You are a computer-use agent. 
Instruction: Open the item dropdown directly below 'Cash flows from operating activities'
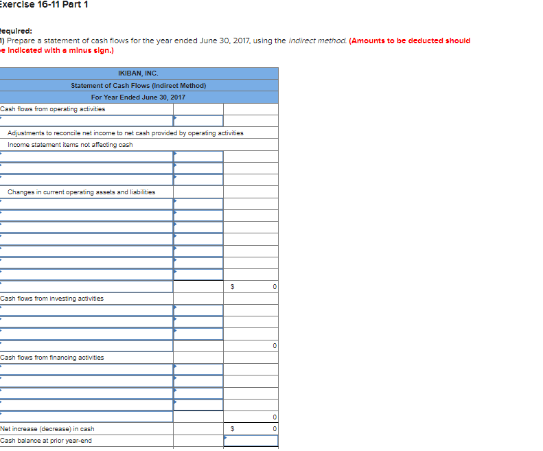coord(86,121)
